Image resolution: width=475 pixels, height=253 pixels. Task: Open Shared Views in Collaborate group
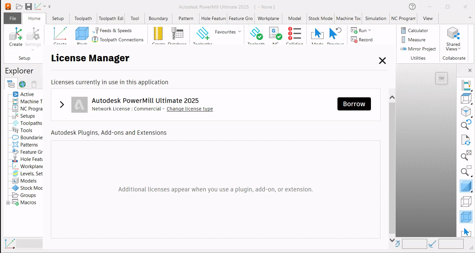click(453, 39)
